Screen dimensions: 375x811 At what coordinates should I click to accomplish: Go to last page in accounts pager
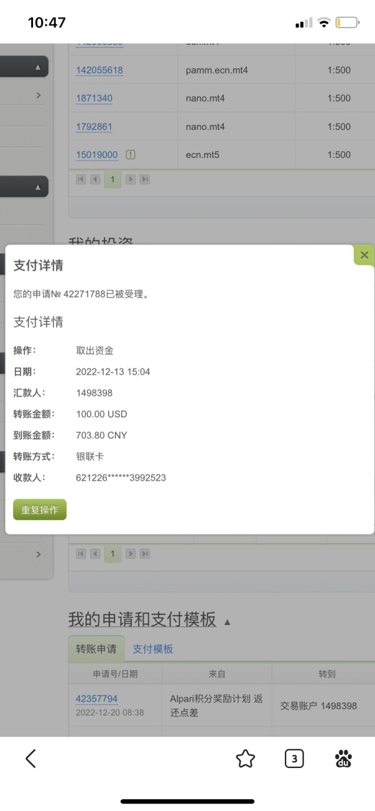[144, 179]
